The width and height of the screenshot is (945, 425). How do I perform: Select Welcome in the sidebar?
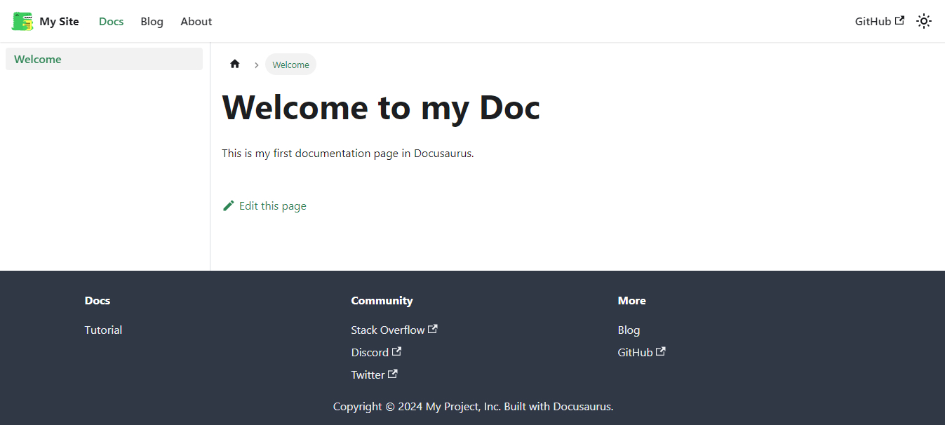(x=37, y=59)
